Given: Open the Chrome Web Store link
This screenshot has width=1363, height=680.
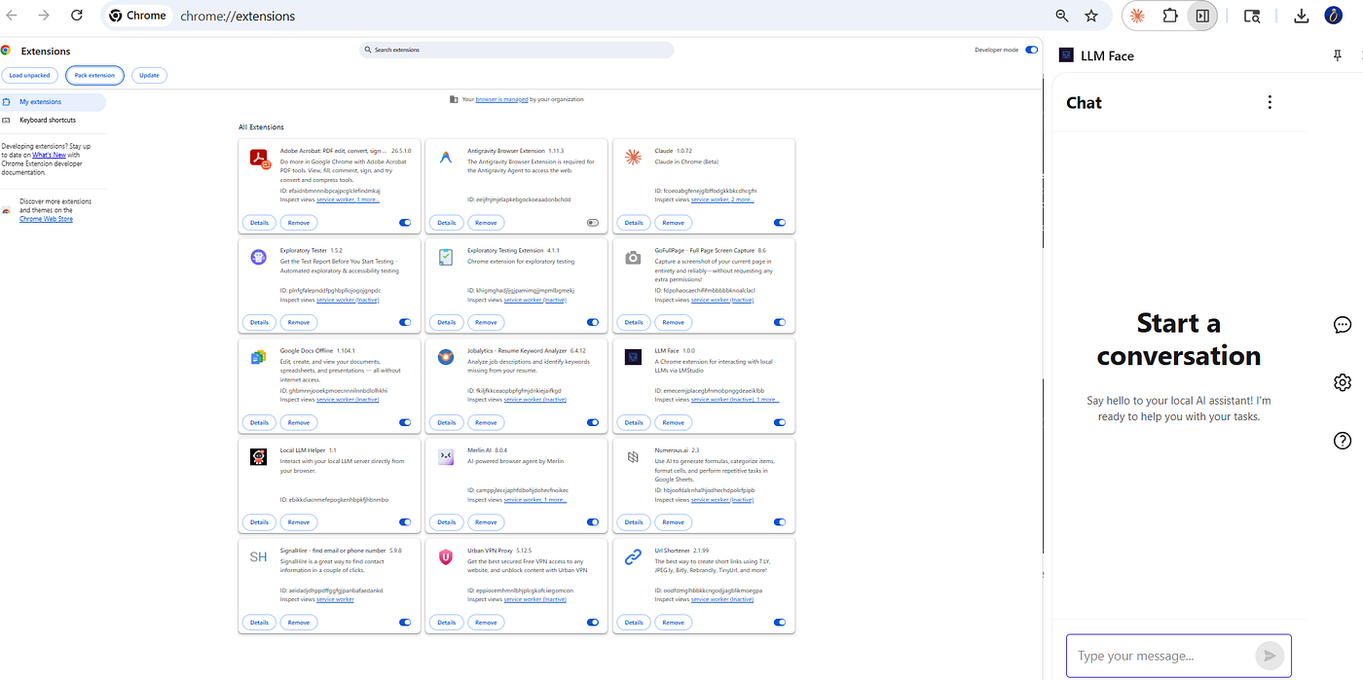Looking at the screenshot, I should pyautogui.click(x=46, y=219).
